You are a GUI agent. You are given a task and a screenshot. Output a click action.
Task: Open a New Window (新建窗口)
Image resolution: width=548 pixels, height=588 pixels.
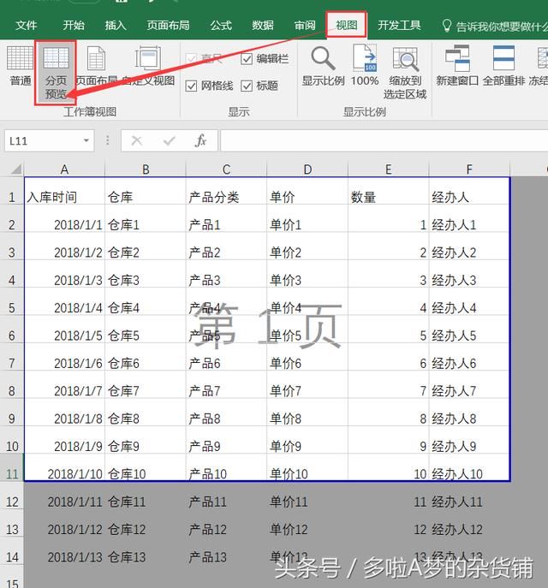pyautogui.click(x=457, y=66)
